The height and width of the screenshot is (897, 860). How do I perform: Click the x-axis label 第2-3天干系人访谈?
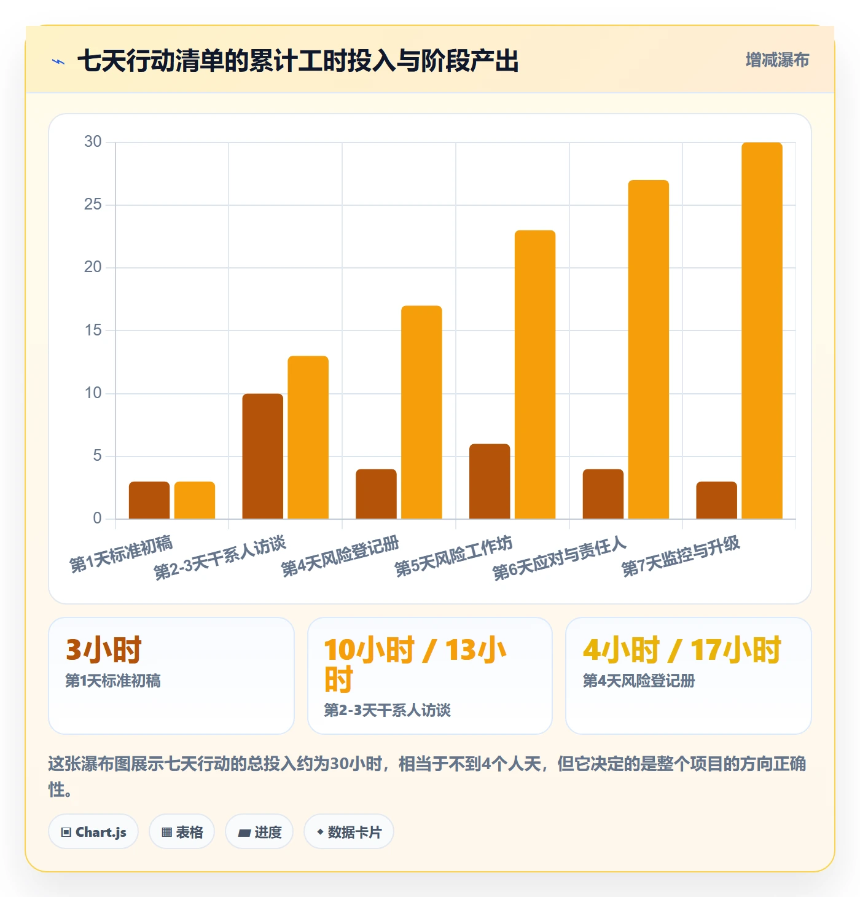click(220, 557)
